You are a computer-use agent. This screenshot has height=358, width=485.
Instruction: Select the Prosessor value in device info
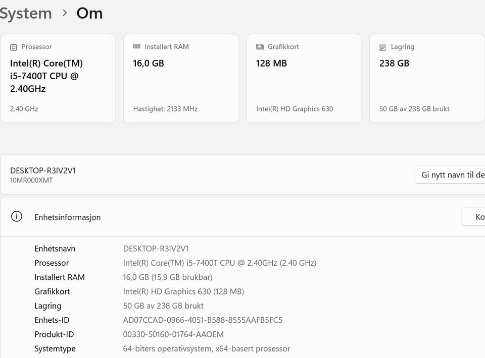[x=220, y=263]
